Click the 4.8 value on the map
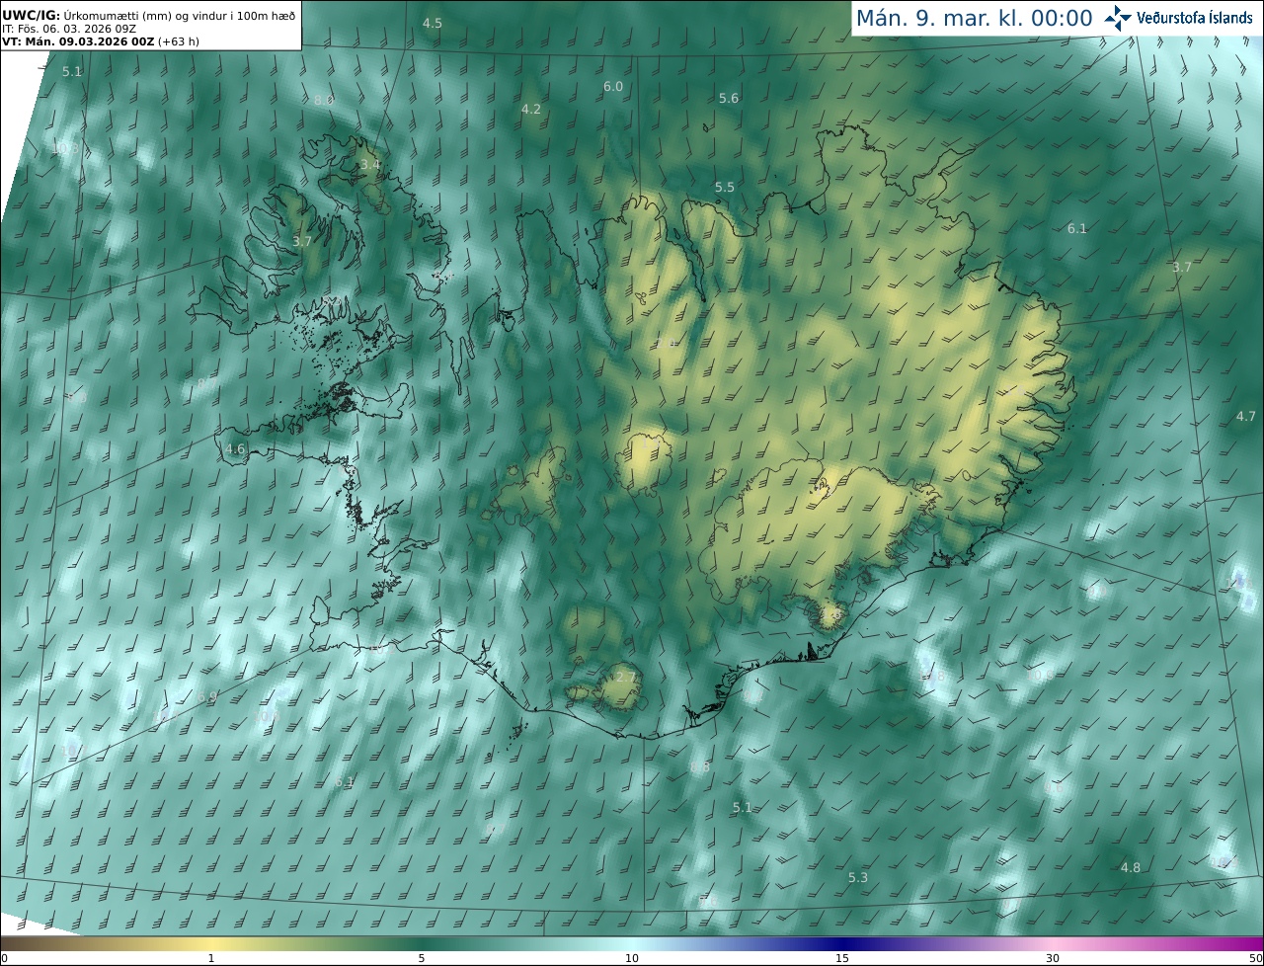 1131,867
